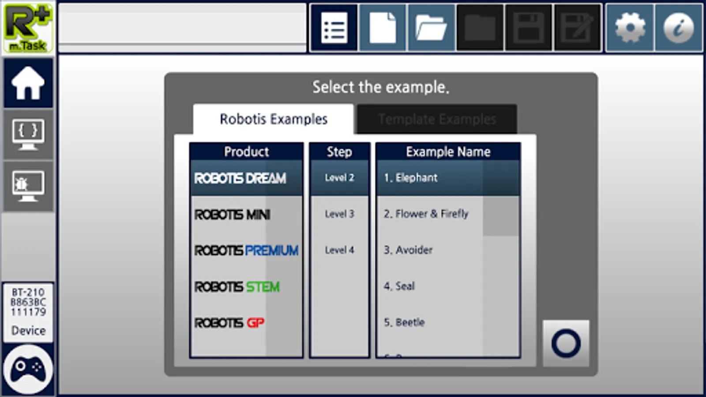Viewport: 706px width, 397px height.
Task: Switch to the Template Examples tab
Action: coord(437,119)
